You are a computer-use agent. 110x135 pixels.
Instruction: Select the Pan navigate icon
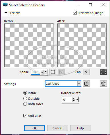86,72
